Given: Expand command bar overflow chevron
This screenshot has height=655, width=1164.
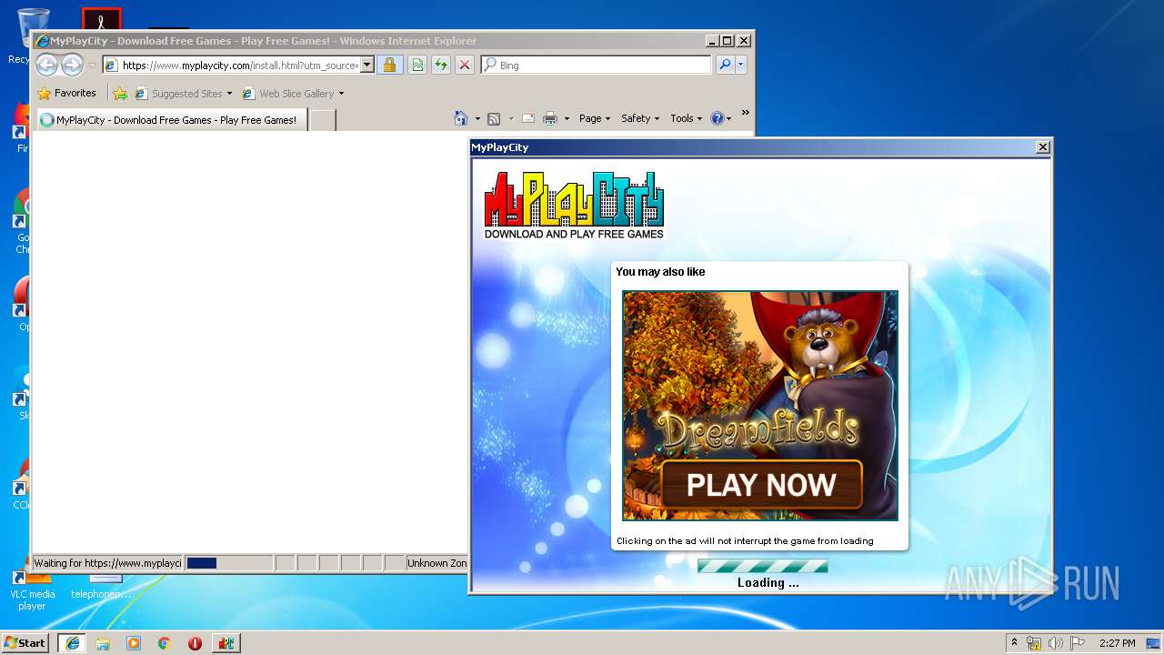Looking at the screenshot, I should pyautogui.click(x=746, y=114).
